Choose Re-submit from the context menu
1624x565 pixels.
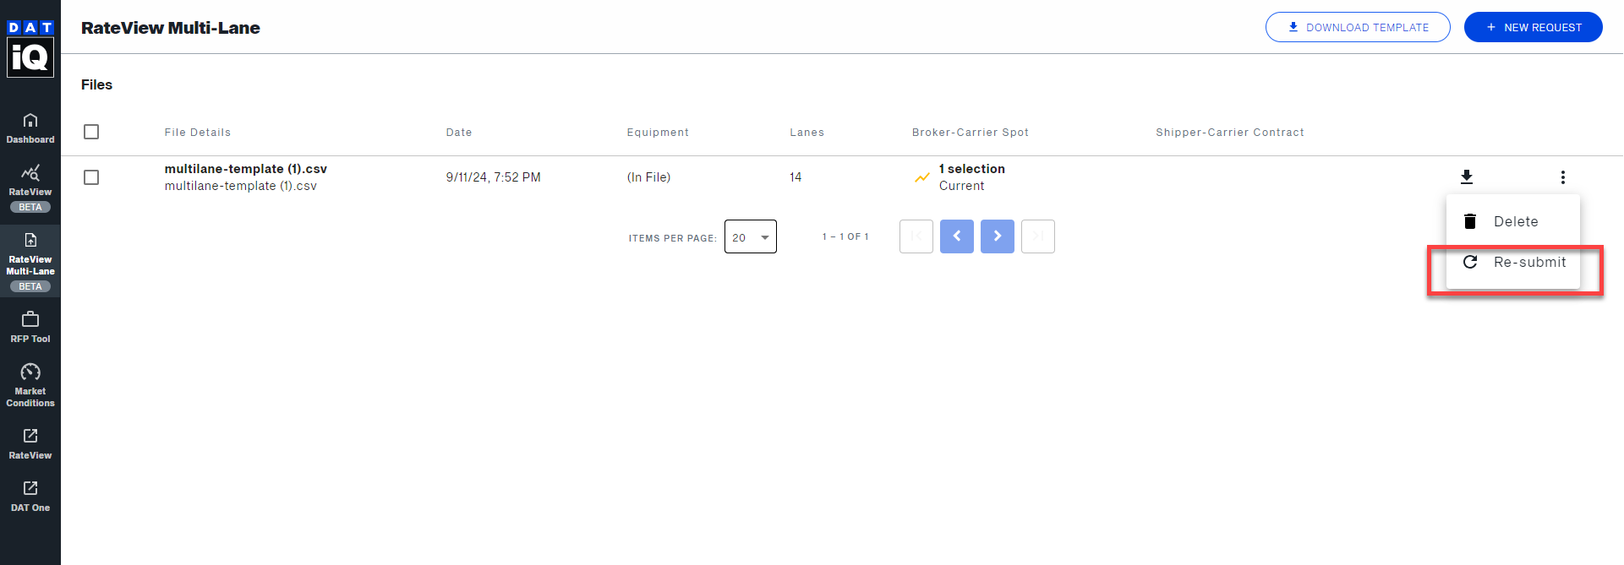tap(1513, 262)
